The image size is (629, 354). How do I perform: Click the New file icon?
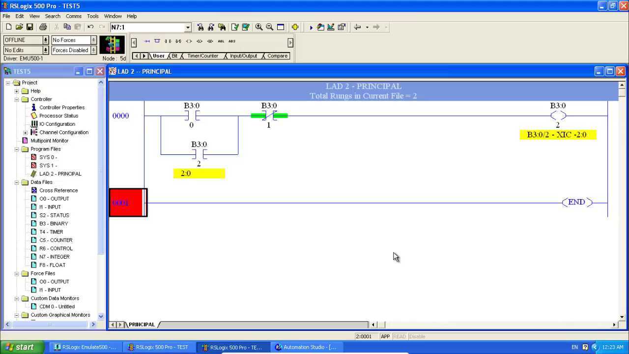point(8,27)
